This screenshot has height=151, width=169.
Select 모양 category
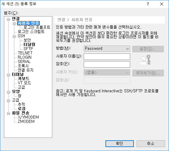[16, 91]
